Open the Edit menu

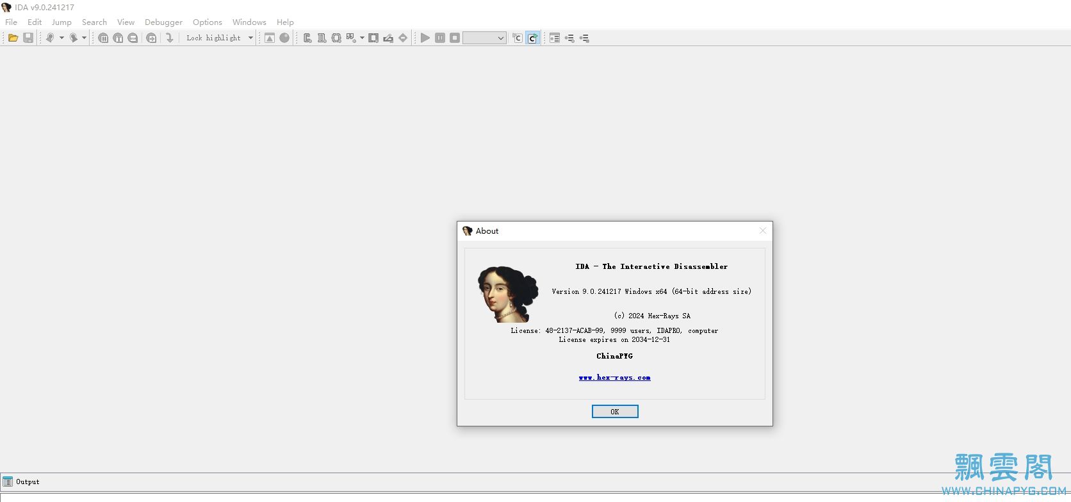pos(35,22)
